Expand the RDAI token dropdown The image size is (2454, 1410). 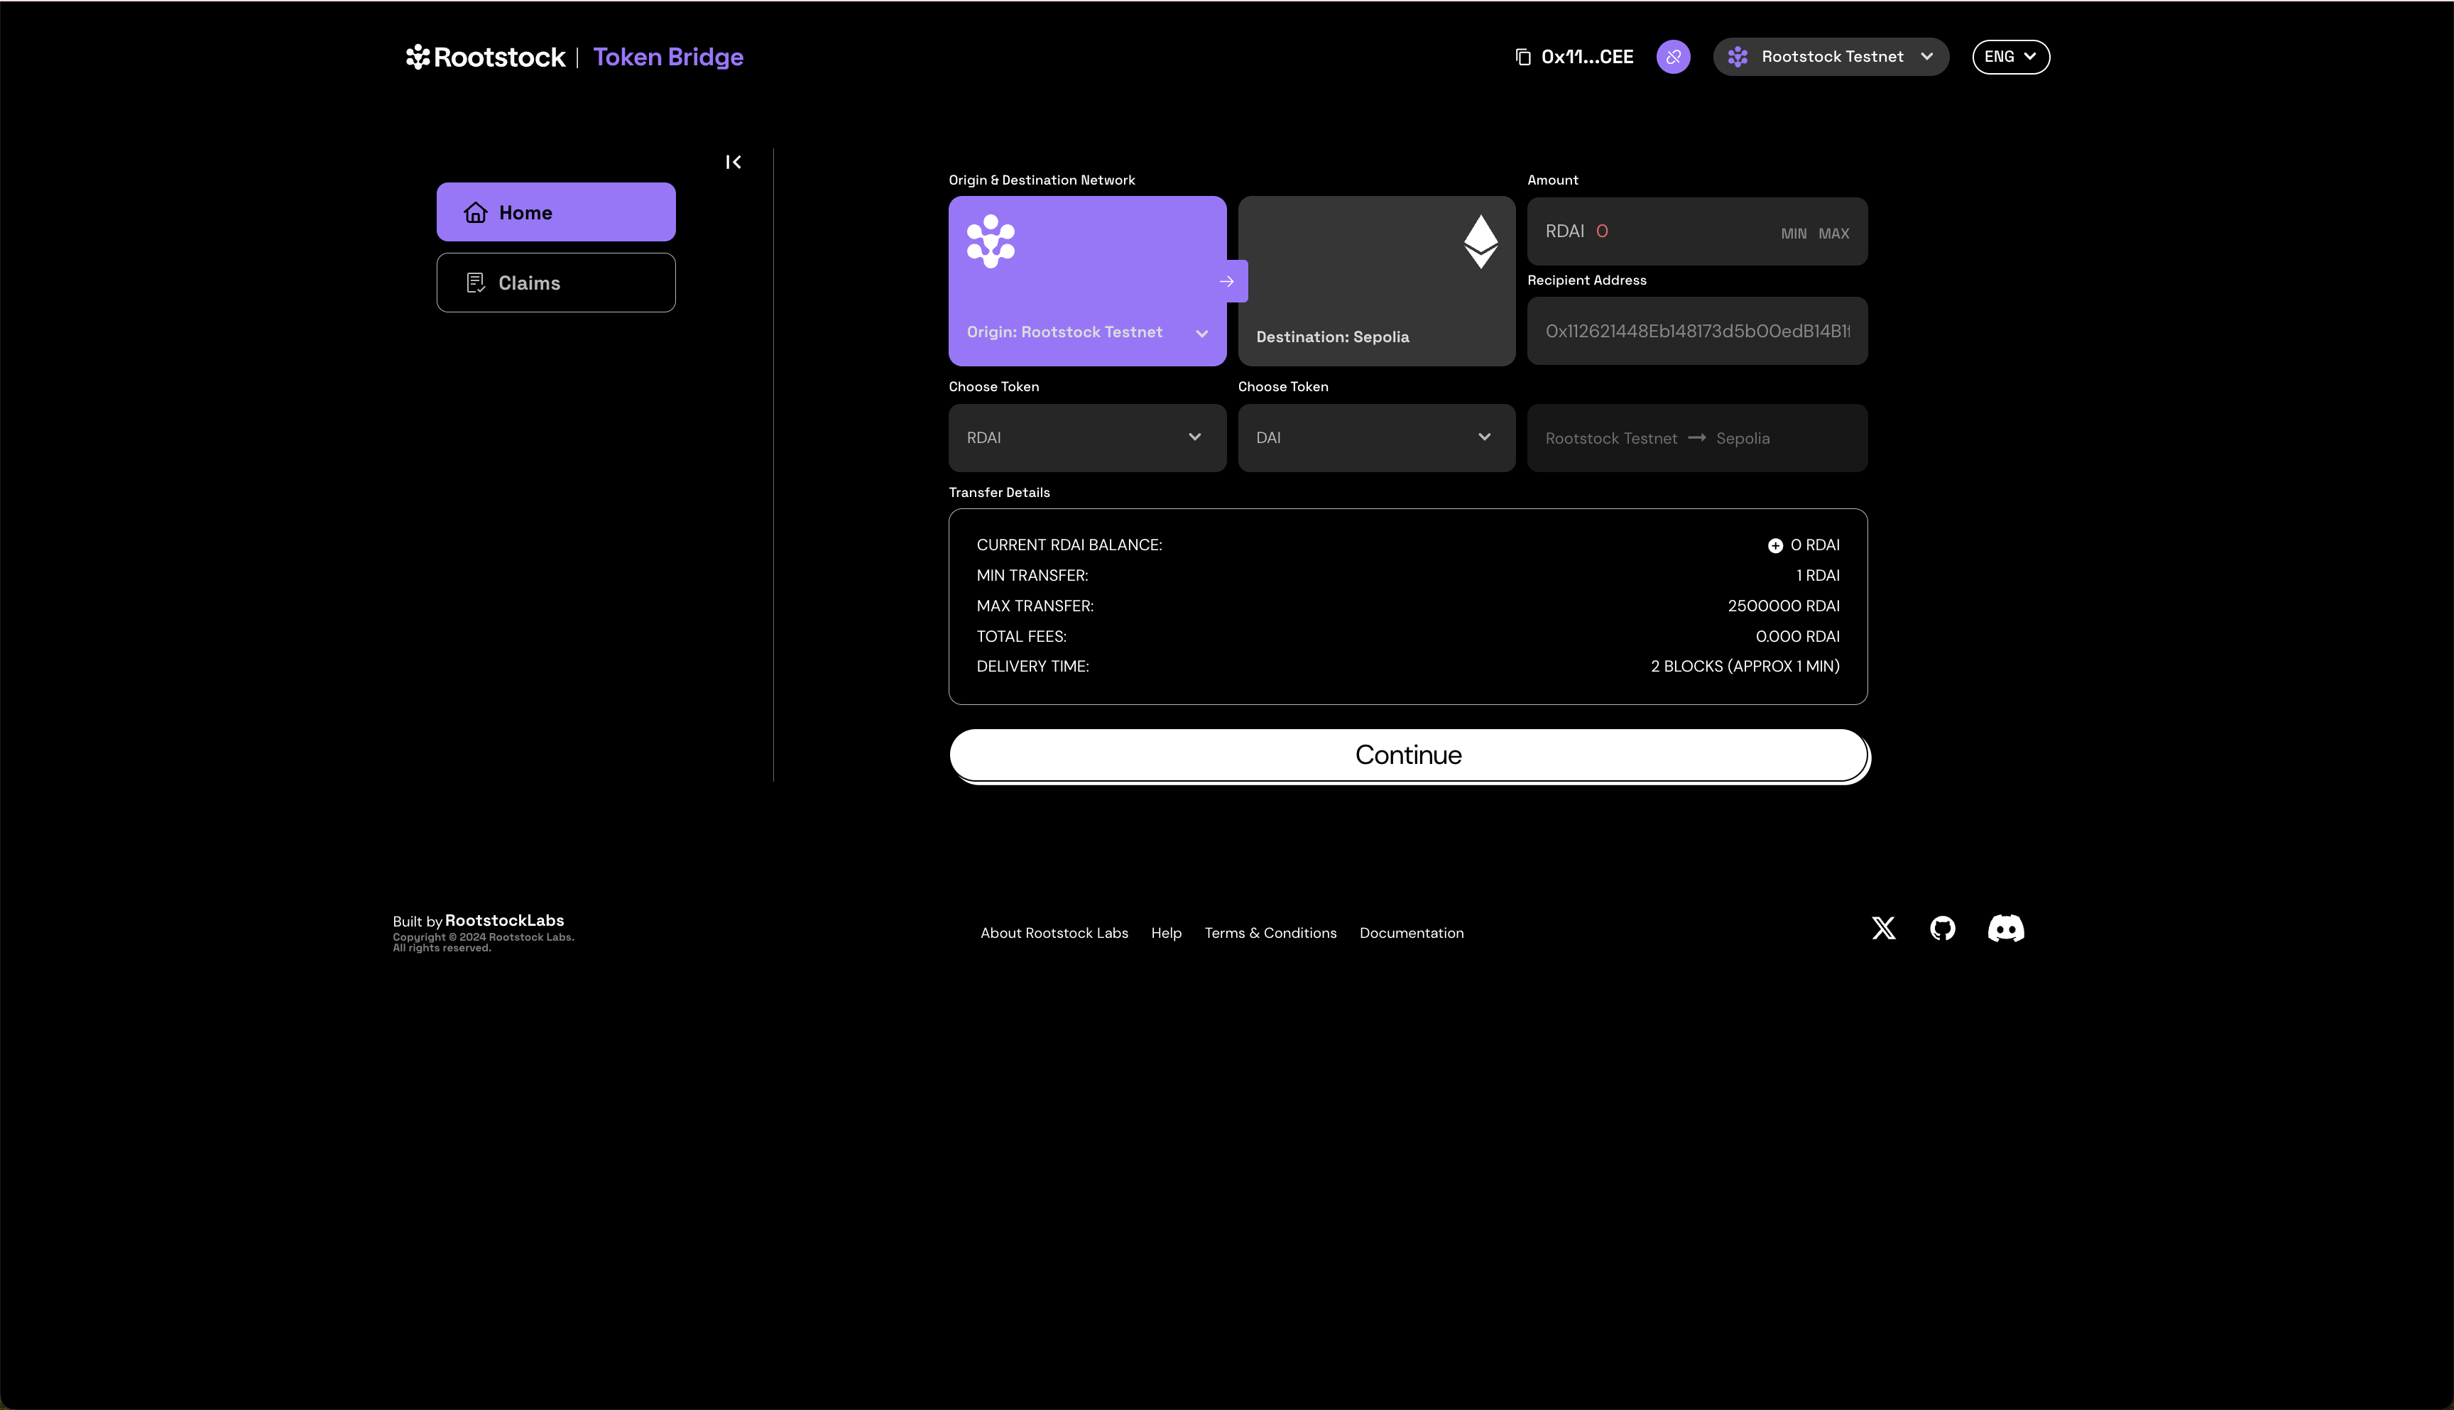pos(1086,438)
